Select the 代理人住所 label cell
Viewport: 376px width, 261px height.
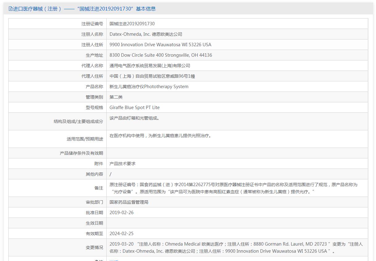tap(57, 76)
